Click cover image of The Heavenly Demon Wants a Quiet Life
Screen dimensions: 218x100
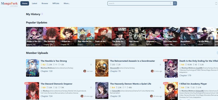102,90
